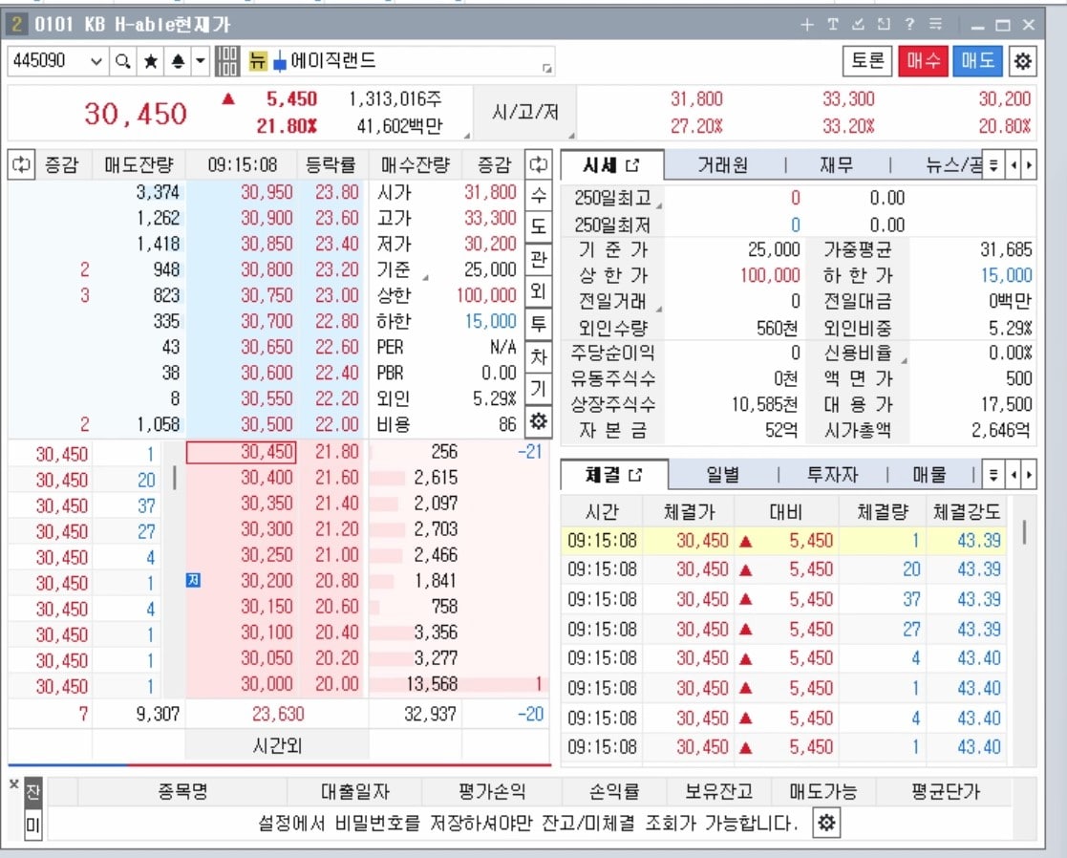Switch to the 투자자 tab
1067x858 pixels.
click(832, 475)
